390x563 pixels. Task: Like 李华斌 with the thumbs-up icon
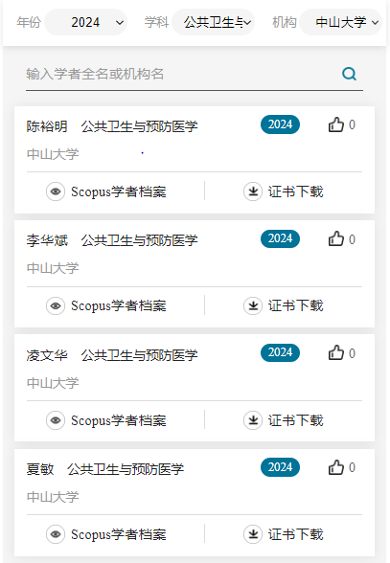[x=336, y=238]
